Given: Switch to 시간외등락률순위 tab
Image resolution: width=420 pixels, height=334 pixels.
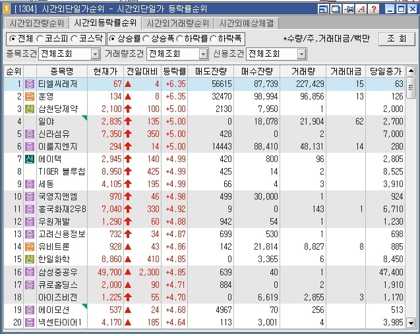Looking at the screenshot, I should click(x=105, y=23).
